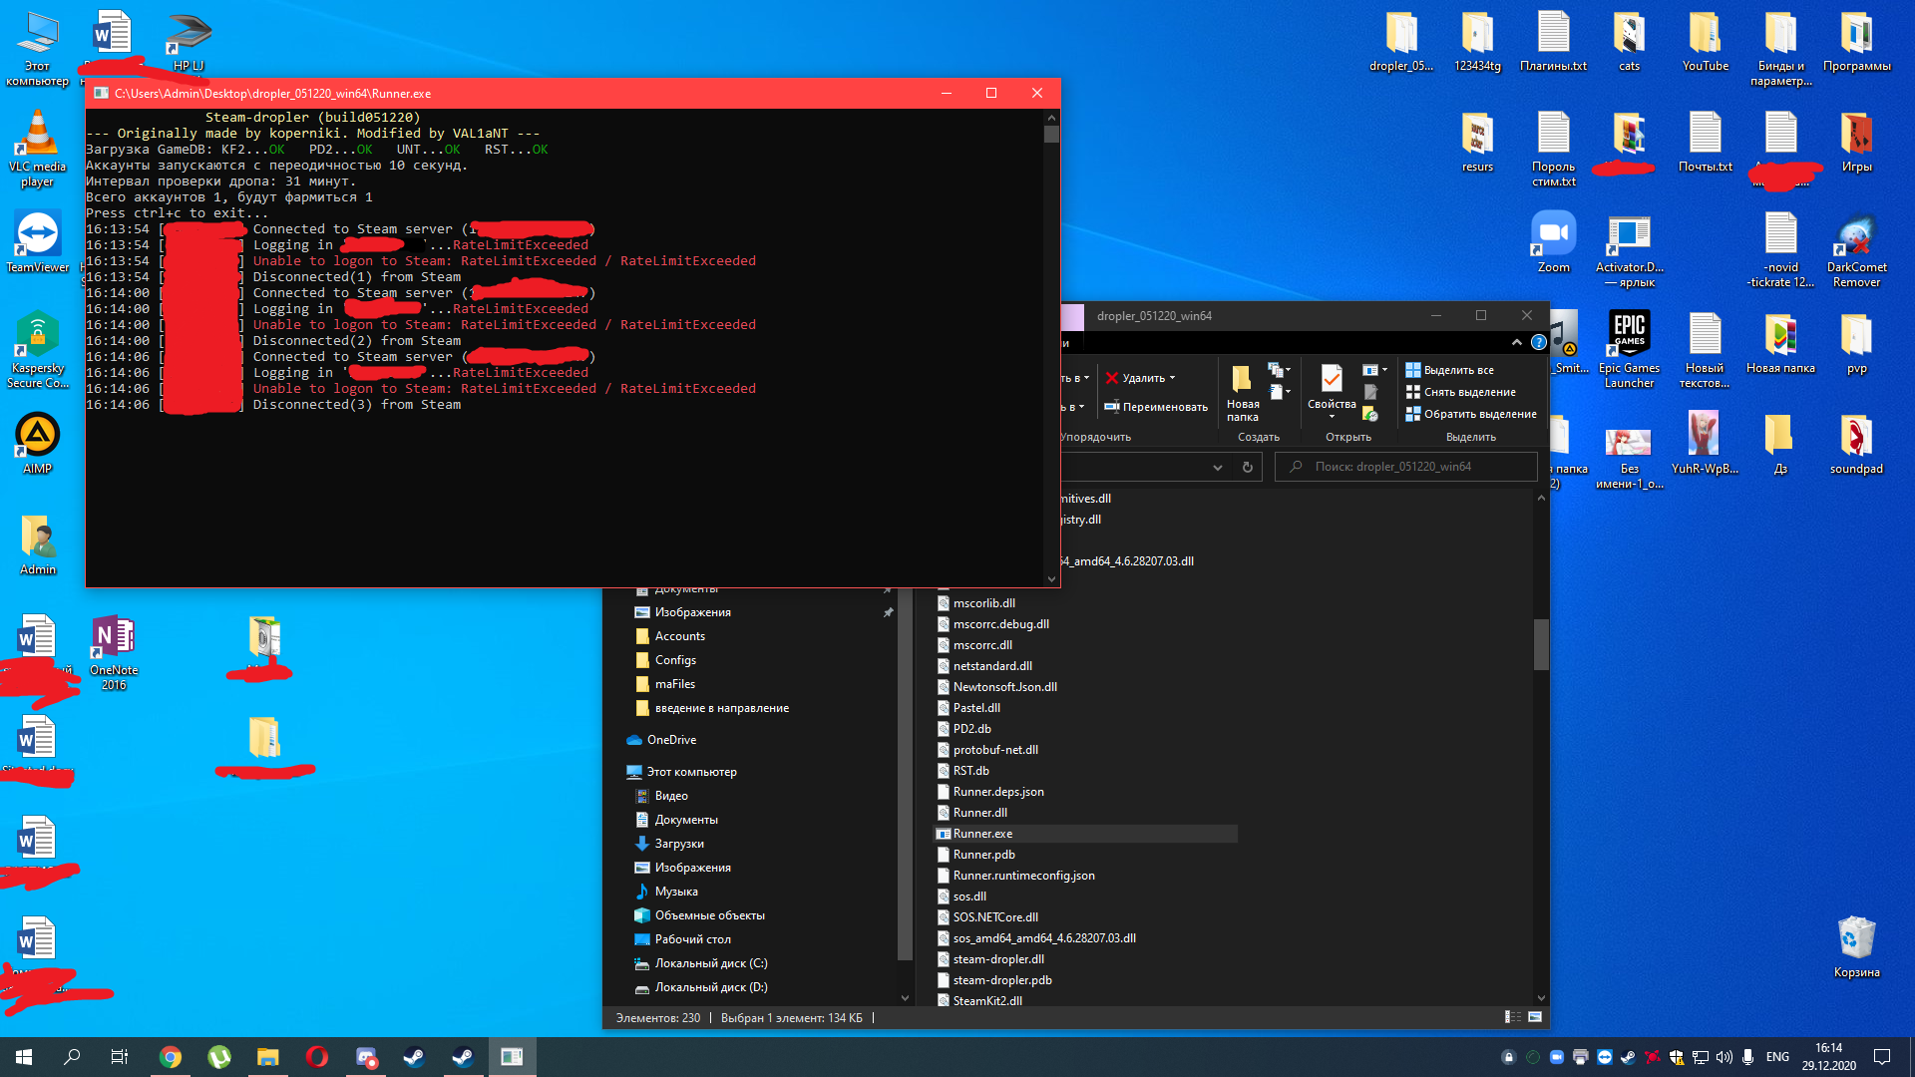Image resolution: width=1915 pixels, height=1077 pixels.
Task: Select the OneNote 2016 desktop icon
Action: pyautogui.click(x=114, y=652)
